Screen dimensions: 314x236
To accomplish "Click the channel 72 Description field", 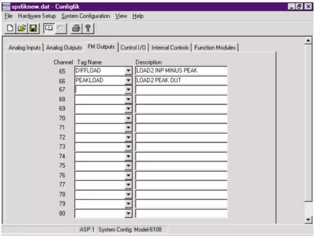I will click(181, 137).
